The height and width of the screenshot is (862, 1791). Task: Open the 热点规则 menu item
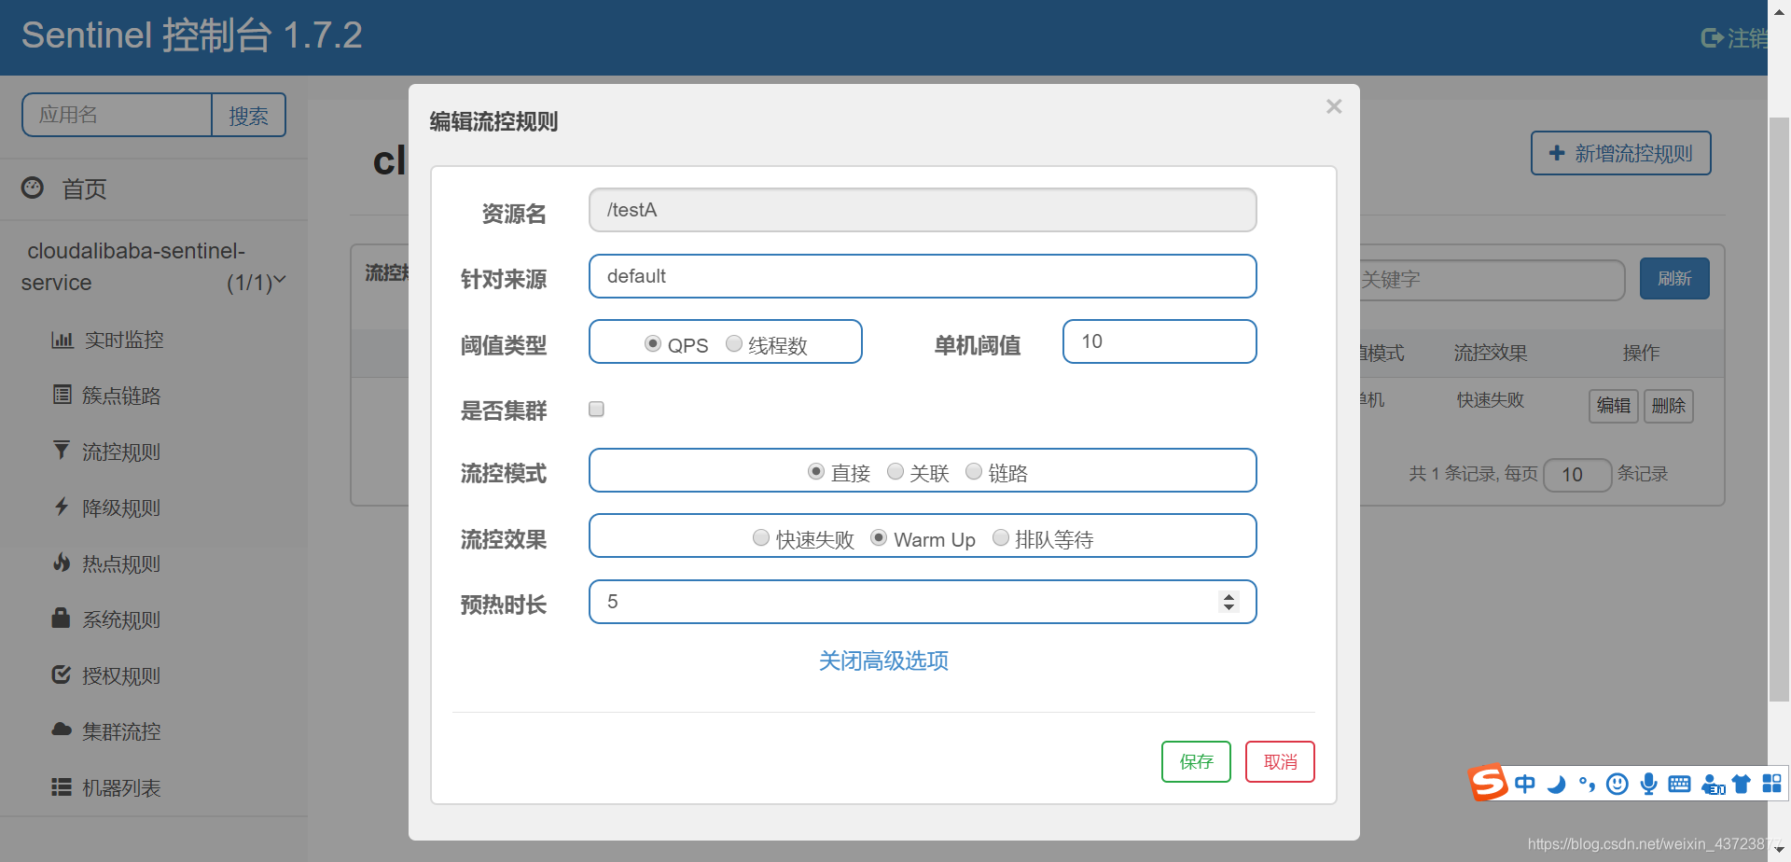point(121,563)
